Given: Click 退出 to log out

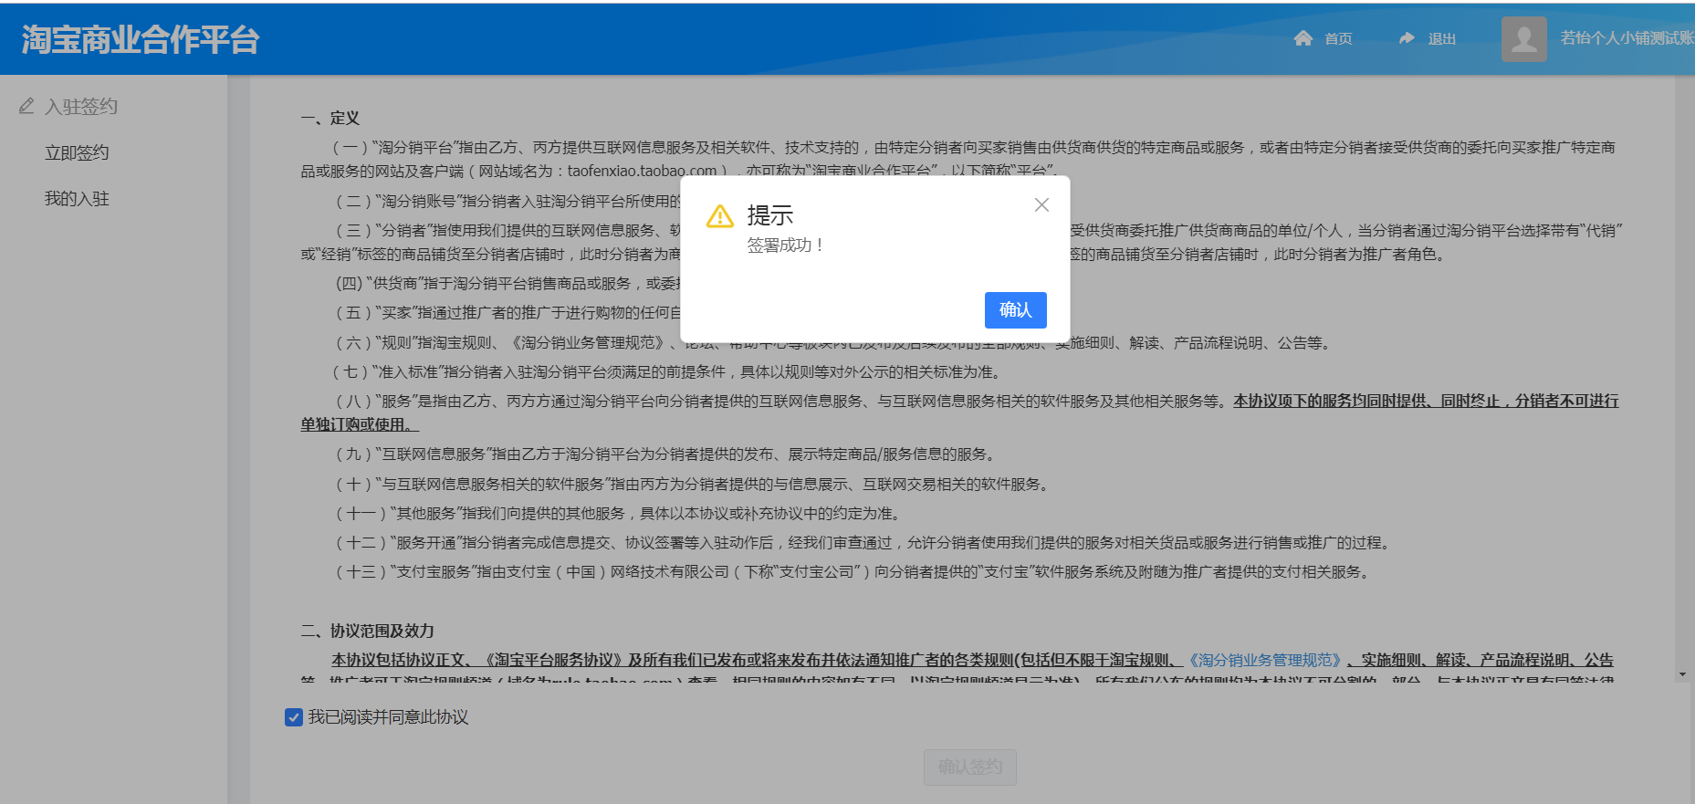Looking at the screenshot, I should (x=1441, y=38).
